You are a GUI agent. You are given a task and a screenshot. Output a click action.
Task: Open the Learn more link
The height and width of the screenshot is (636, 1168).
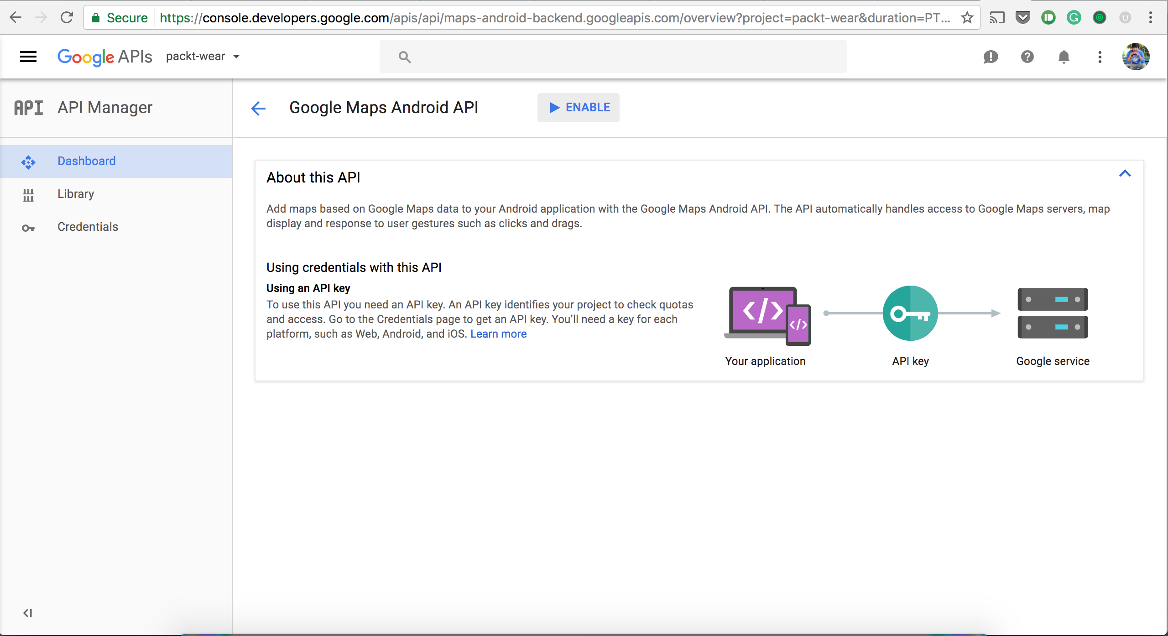click(x=498, y=334)
